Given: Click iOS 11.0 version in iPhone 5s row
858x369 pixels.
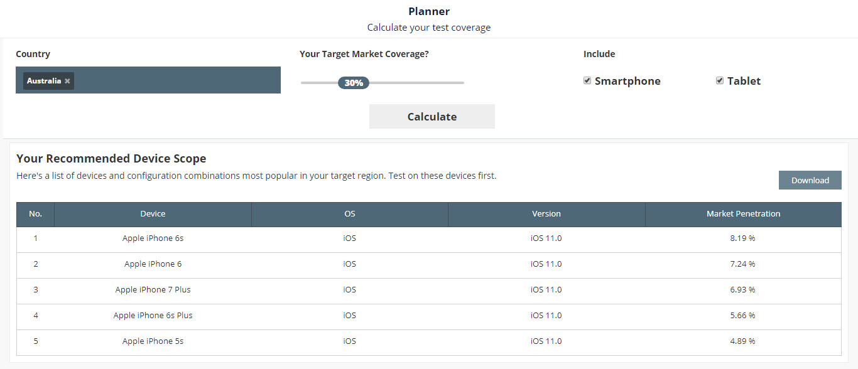Looking at the screenshot, I should 546,341.
